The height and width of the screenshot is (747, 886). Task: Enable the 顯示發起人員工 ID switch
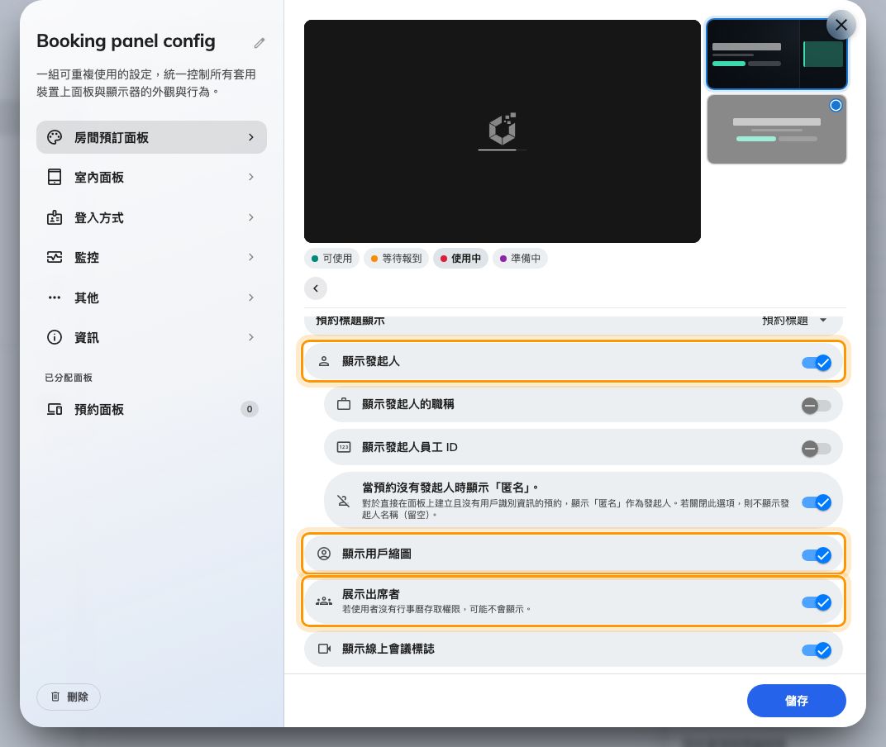coord(817,449)
